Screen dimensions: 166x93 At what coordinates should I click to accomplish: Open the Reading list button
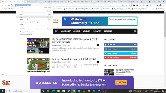pyautogui.click(x=160, y=9)
